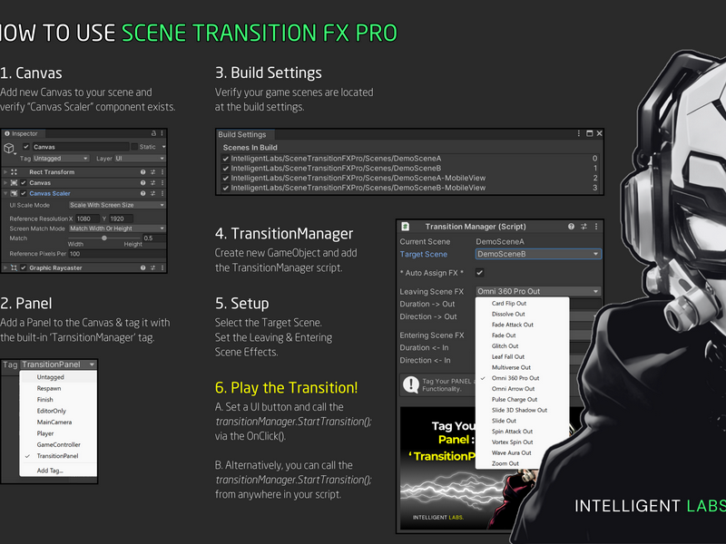Click the Reference Resolution X field with 1080
Screen dimensions: 726x544
coord(87,219)
